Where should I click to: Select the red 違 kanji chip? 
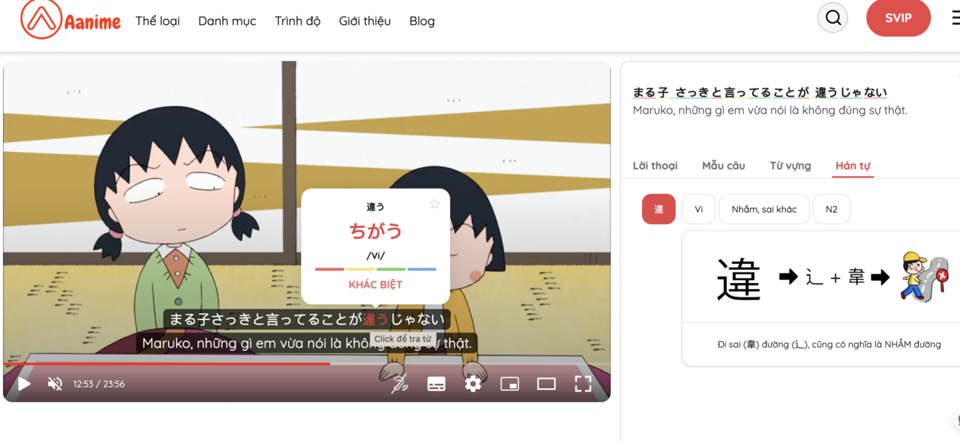tap(658, 209)
